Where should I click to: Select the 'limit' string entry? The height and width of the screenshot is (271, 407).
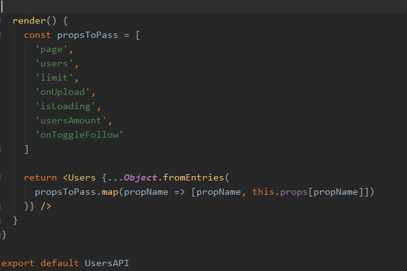tap(55, 78)
